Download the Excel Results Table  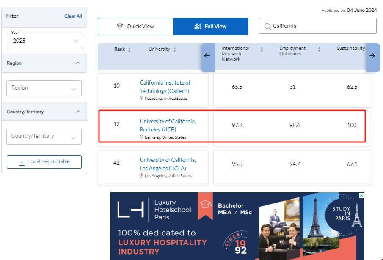pyautogui.click(x=44, y=161)
